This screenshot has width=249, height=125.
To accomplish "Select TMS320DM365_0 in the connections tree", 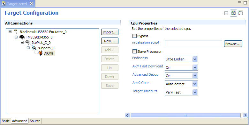I will tap(39, 37).
